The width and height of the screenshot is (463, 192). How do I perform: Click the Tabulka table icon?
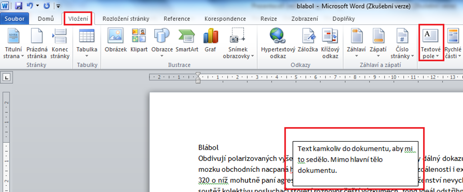coord(87,36)
